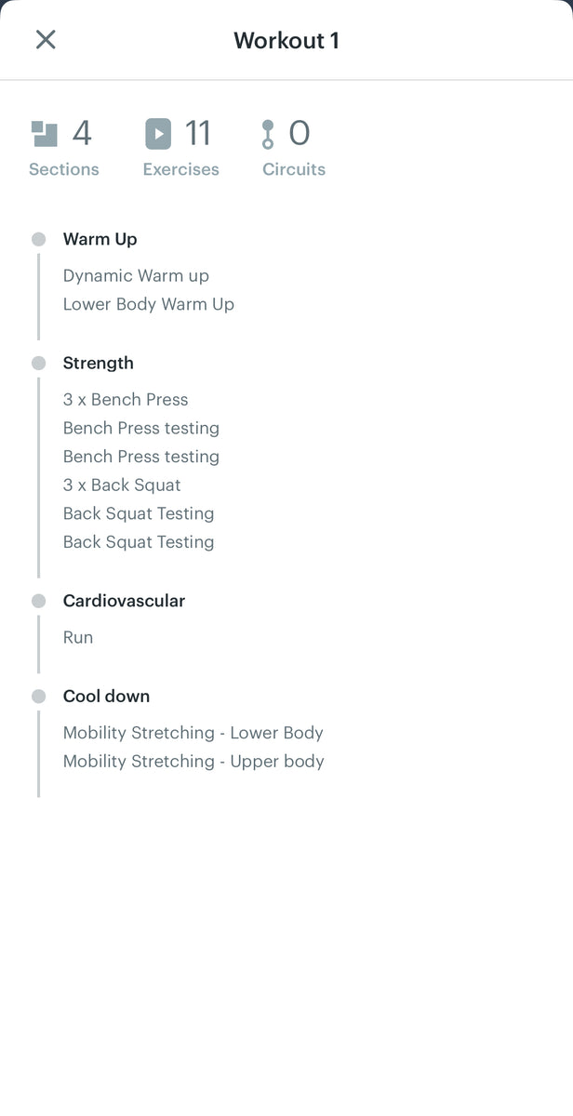This screenshot has width=573, height=1116.
Task: Open the Strength section heading
Action: tap(98, 363)
